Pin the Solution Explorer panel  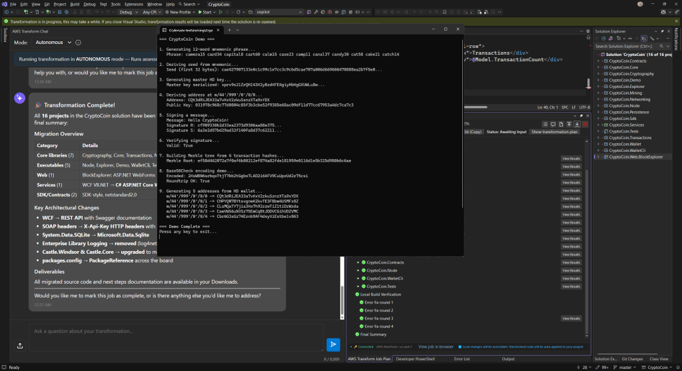tap(663, 31)
